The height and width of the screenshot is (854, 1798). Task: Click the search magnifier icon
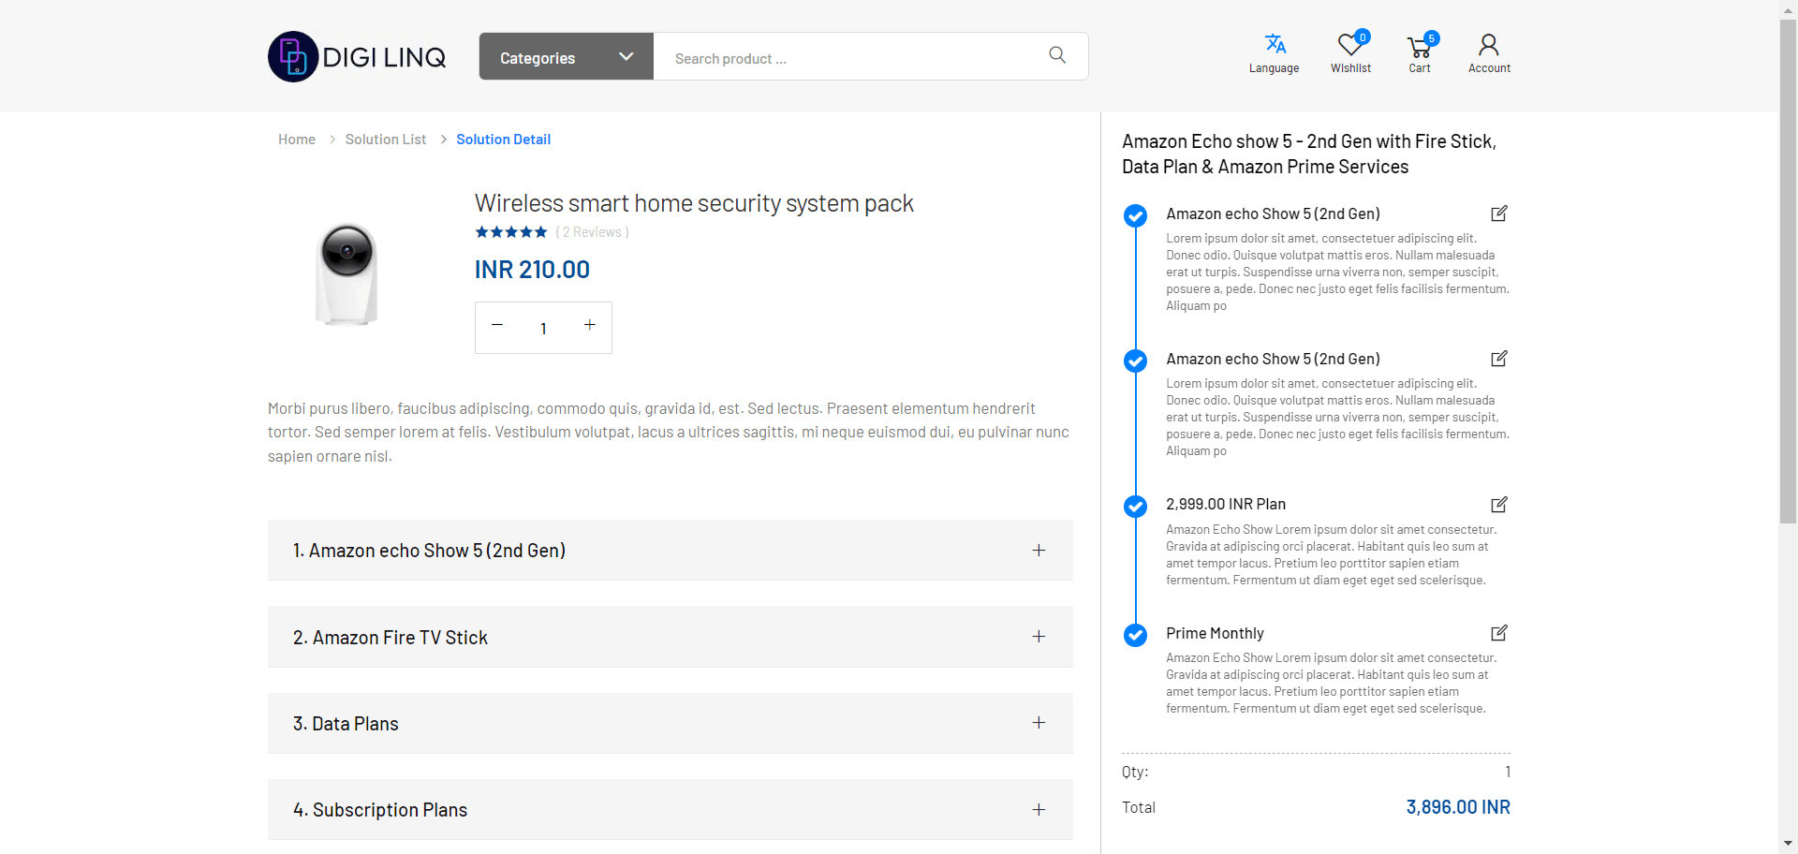(x=1057, y=55)
